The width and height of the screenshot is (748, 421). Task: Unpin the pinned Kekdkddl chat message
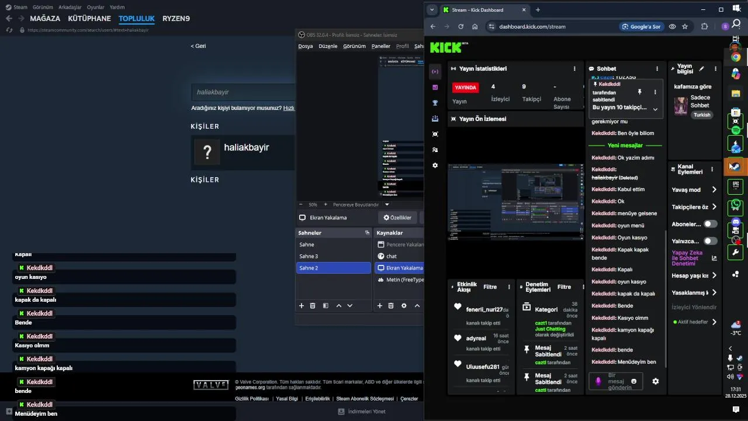pos(639,92)
